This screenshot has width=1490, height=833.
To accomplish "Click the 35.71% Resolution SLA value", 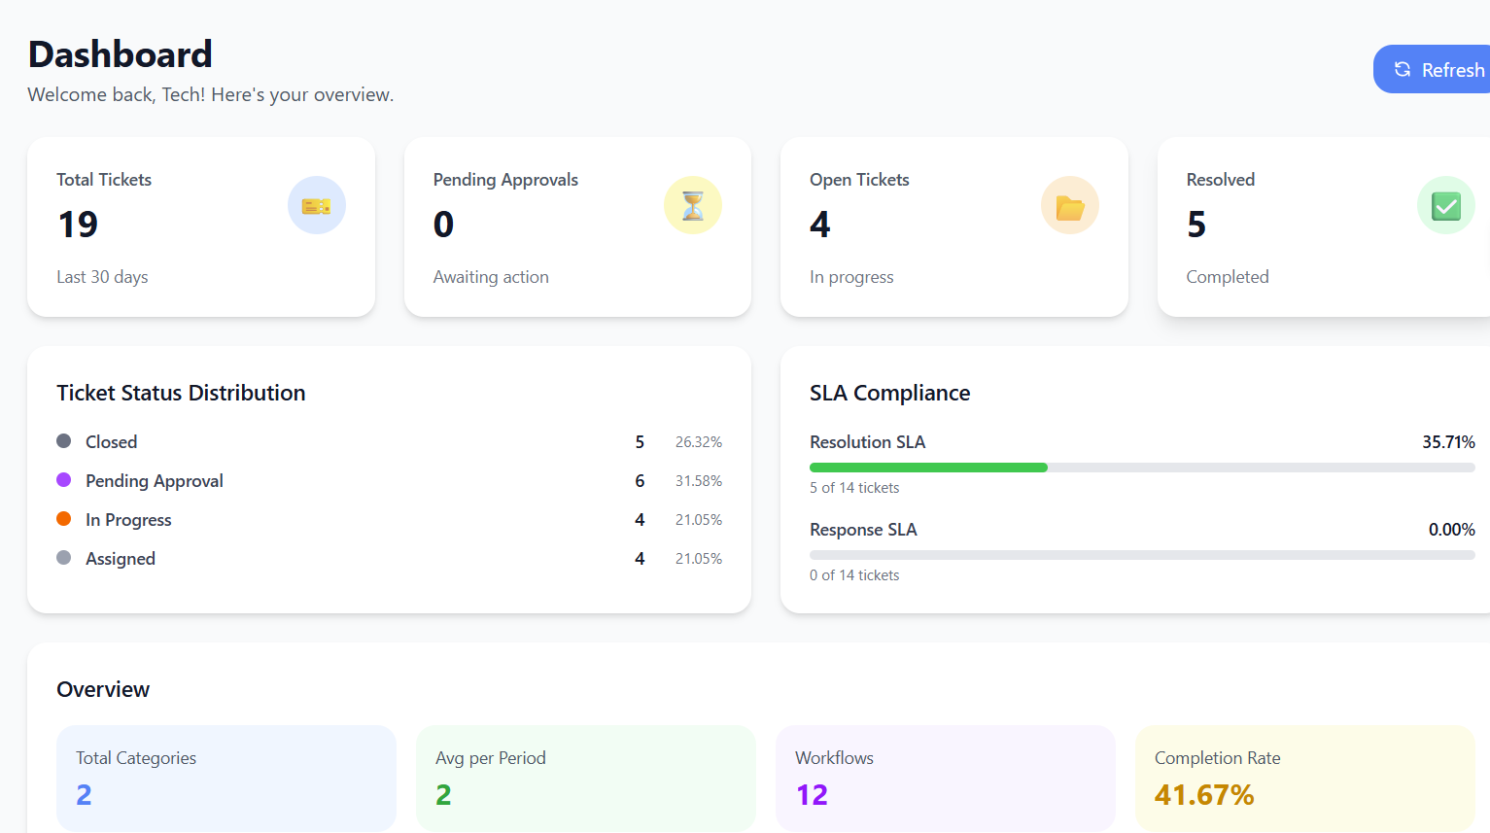I will pos(1448,442).
